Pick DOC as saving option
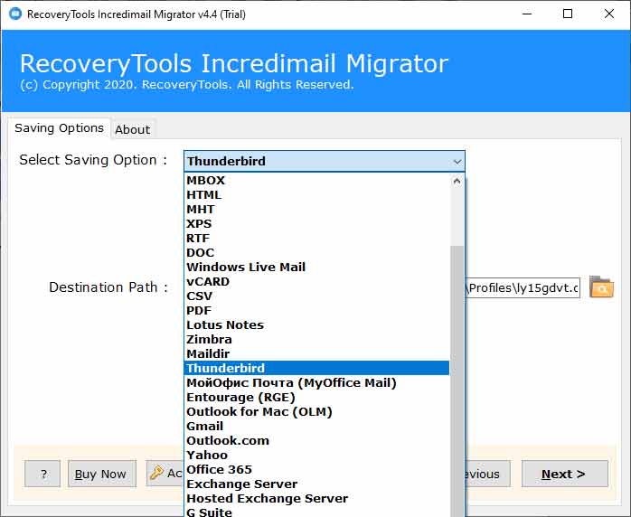Image resolution: width=631 pixels, height=517 pixels. pos(316,253)
